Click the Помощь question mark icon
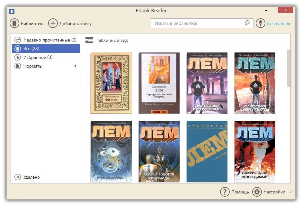Screen dimensions: 302x206 click(225, 192)
